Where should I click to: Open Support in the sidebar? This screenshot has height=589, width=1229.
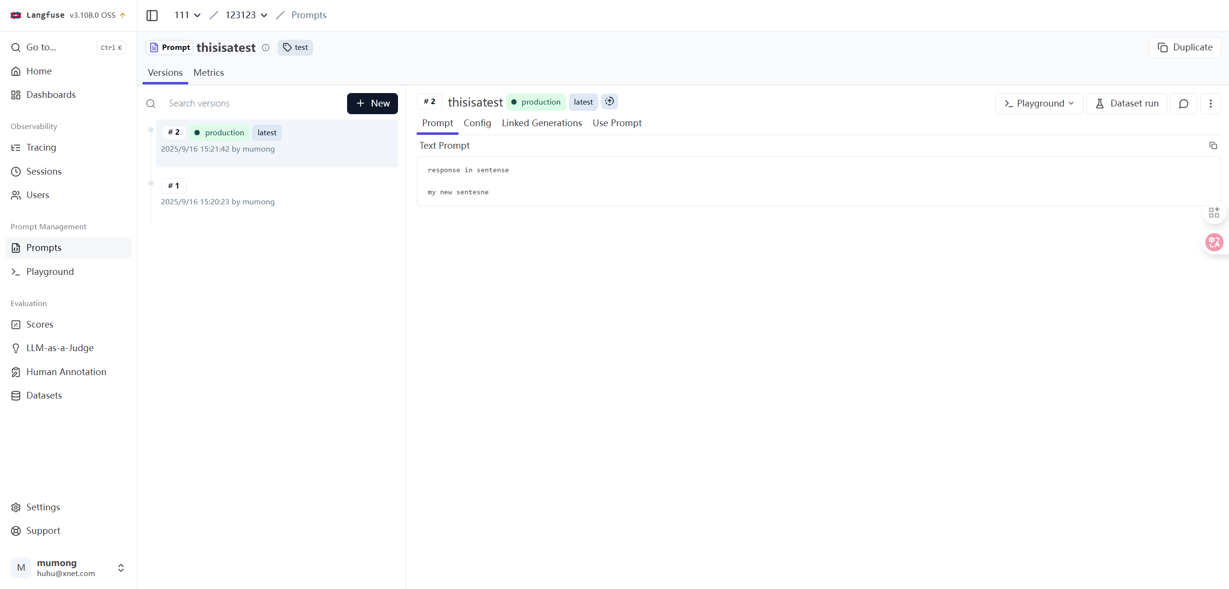click(x=68, y=530)
